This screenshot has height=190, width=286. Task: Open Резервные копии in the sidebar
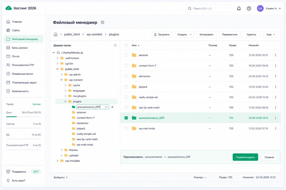[x=24, y=74]
